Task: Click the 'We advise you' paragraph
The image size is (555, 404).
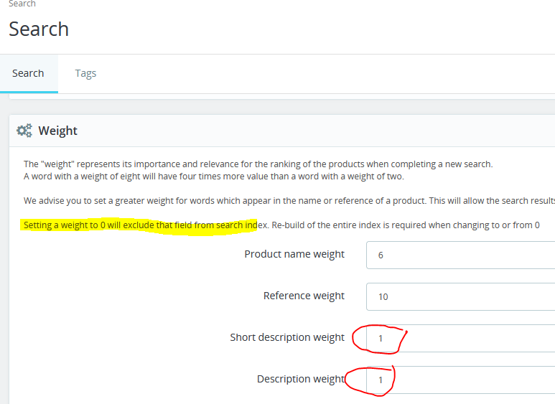Action: [x=289, y=201]
